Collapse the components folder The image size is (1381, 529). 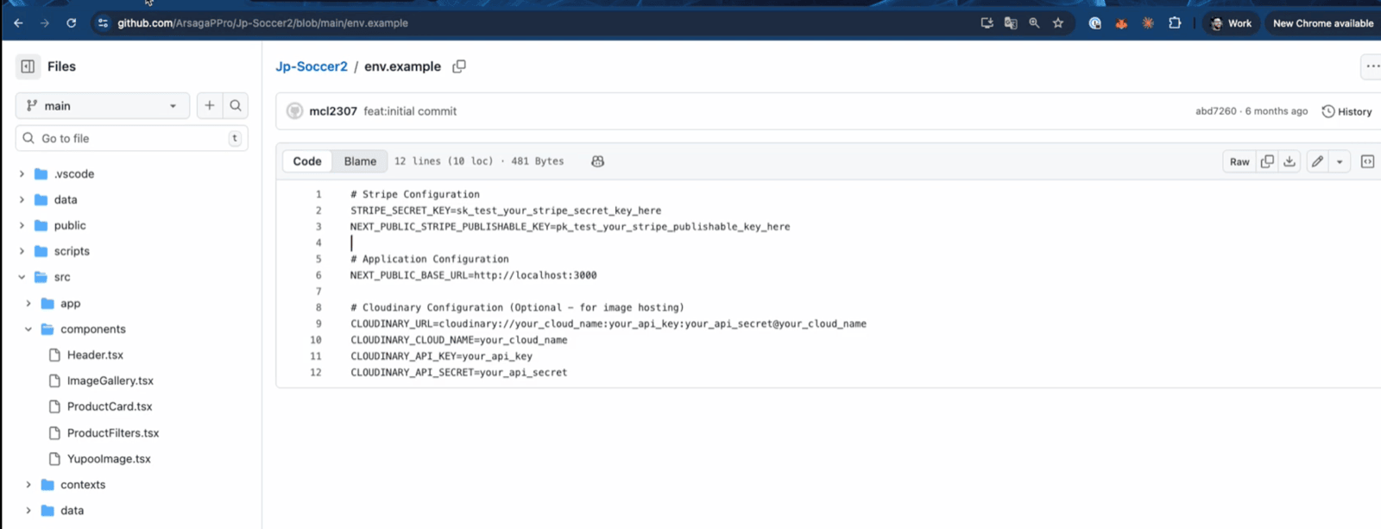(28, 329)
